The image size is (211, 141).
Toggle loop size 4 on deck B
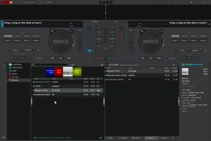pos(189,58)
